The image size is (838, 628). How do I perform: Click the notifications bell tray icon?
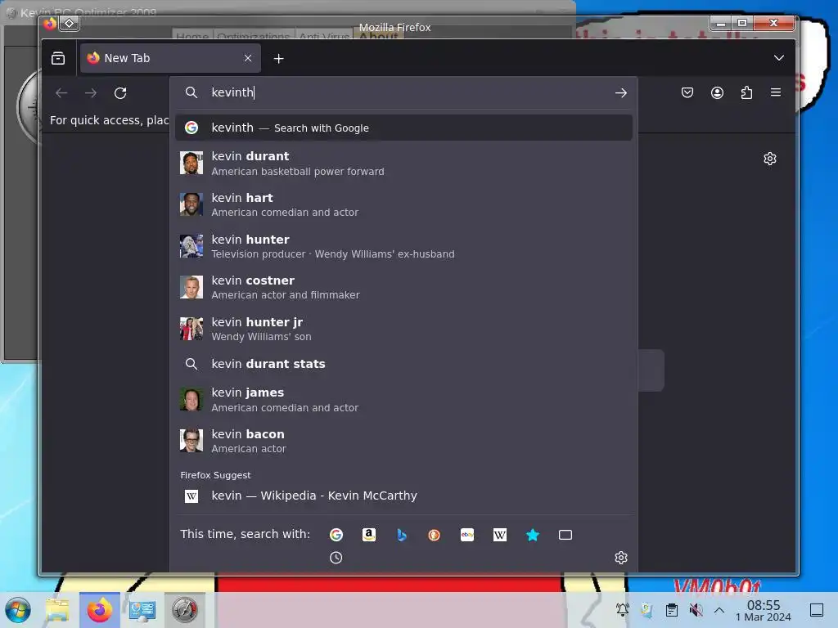pyautogui.click(x=622, y=610)
